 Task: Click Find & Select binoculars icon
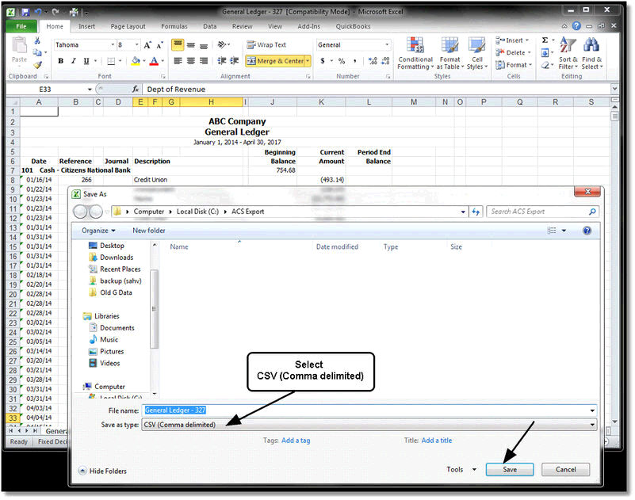point(591,45)
